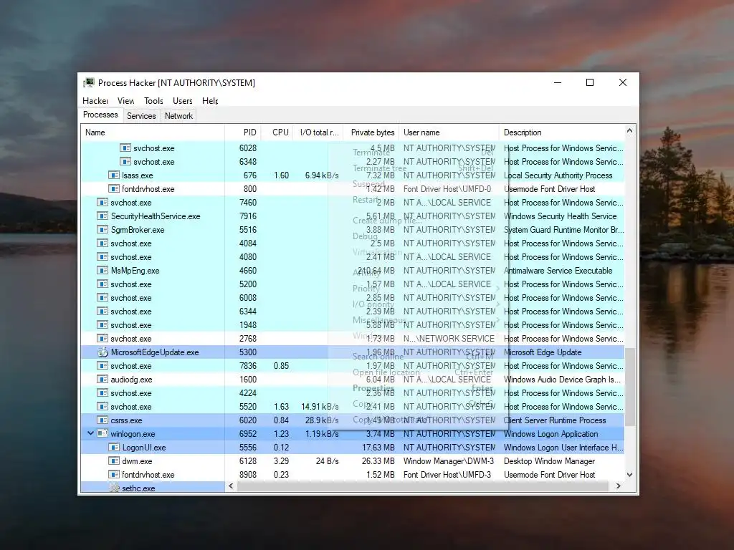734x550 pixels.
Task: Click icon of fontdrvhost.exe PID 800
Action: (114, 189)
